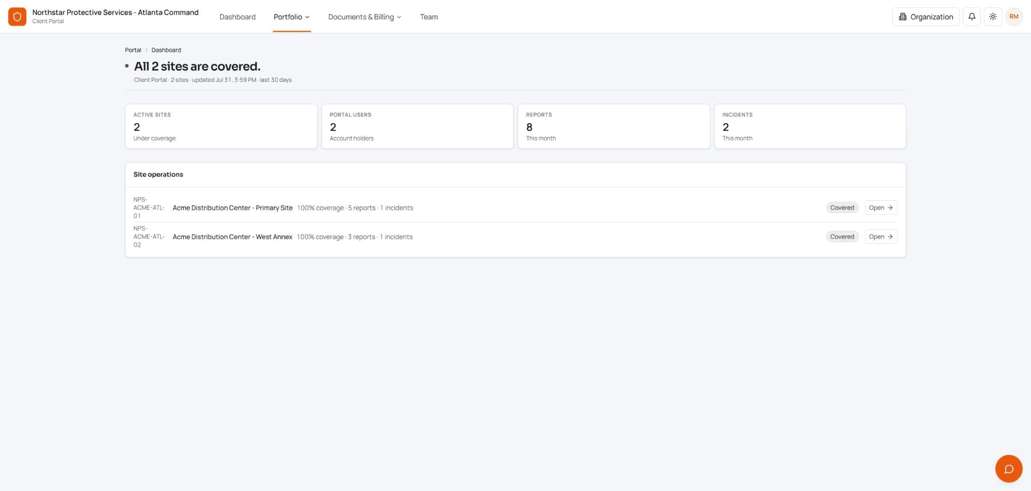Click site code NPS-ACME-ATL-02
The height and width of the screenshot is (491, 1031).
(x=149, y=237)
